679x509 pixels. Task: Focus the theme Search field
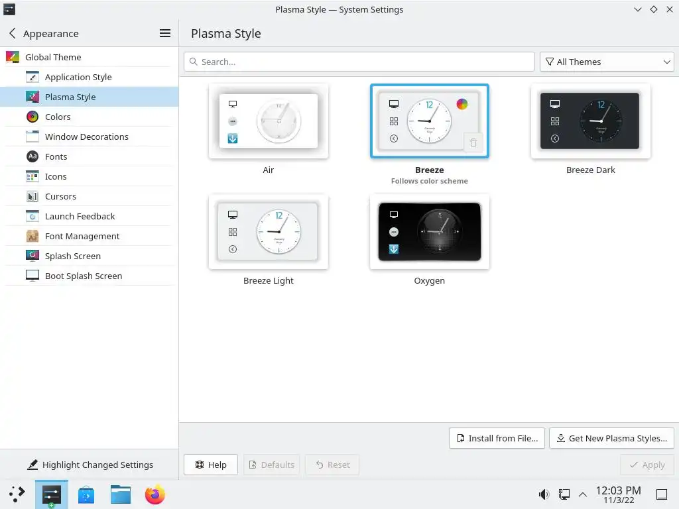(x=359, y=62)
